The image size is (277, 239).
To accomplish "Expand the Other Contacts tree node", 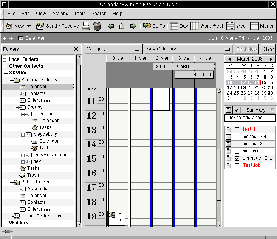I will (5, 67).
